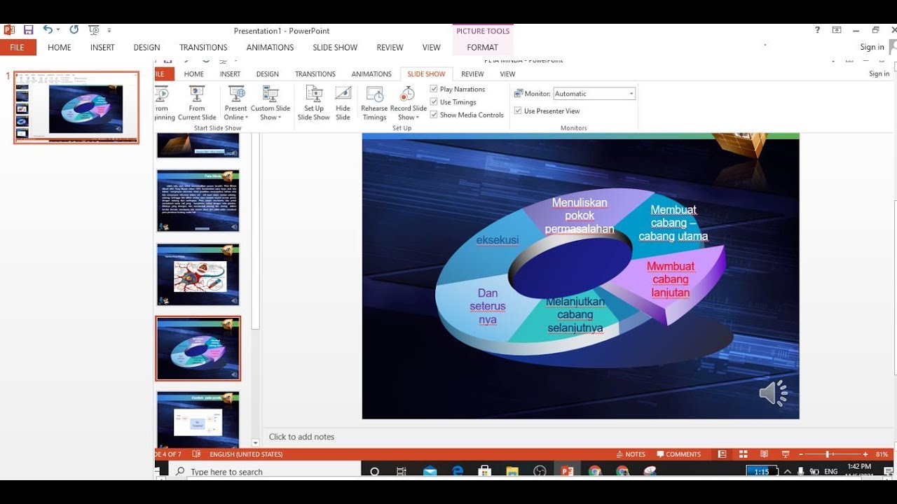Undo the last action
The image size is (897, 504).
(47, 30)
